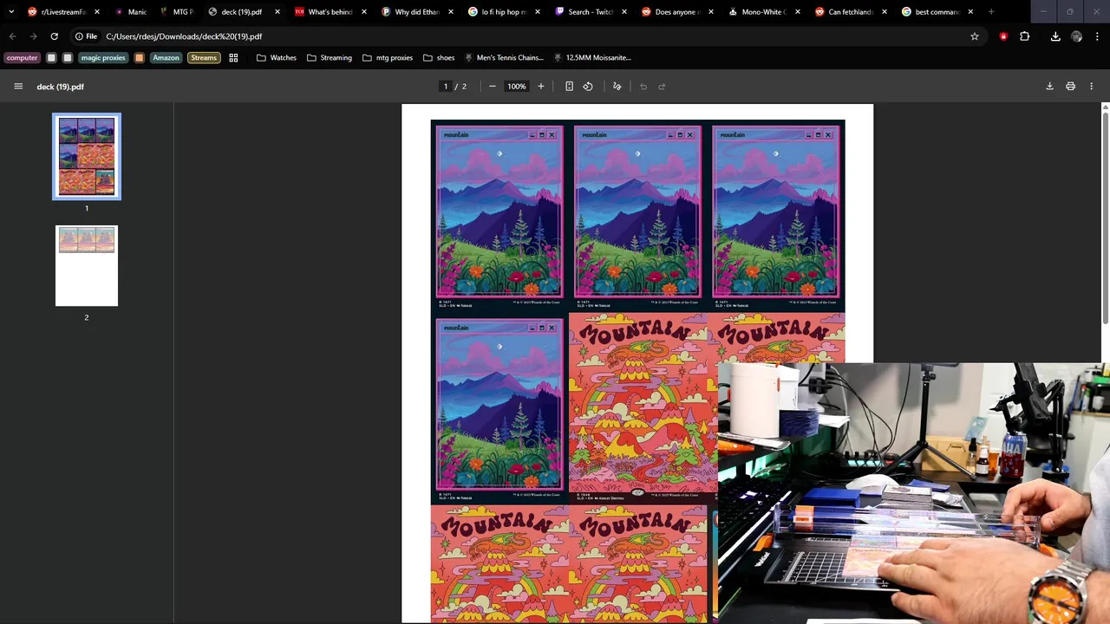
Task: Open the Amazon bookmark group
Action: (166, 58)
